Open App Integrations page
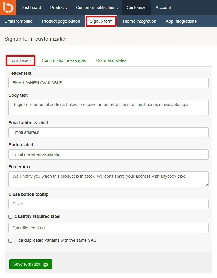 tap(181, 21)
